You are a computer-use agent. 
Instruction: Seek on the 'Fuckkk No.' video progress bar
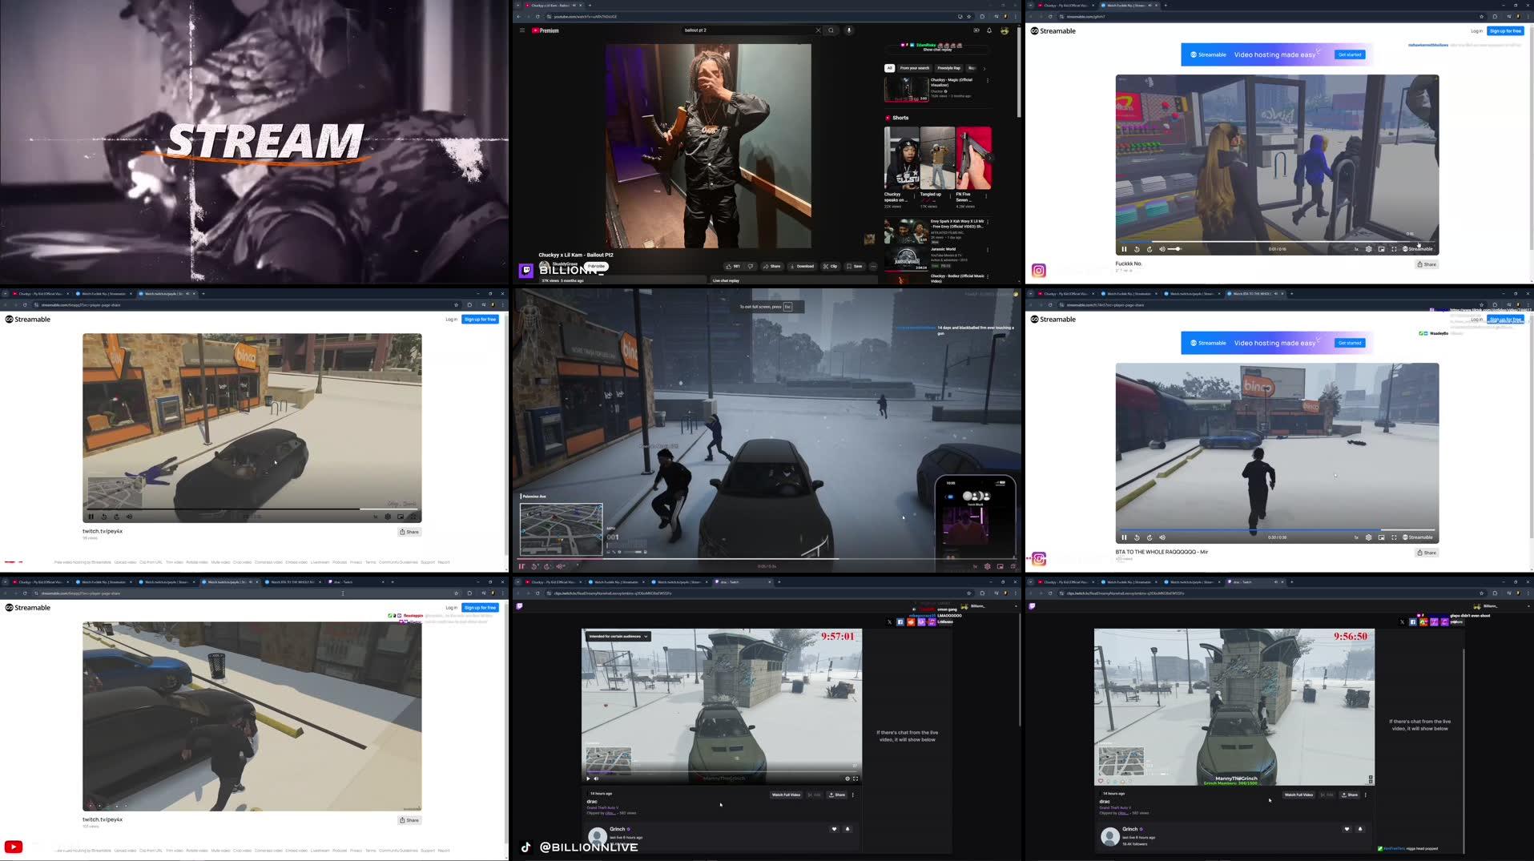1277,241
